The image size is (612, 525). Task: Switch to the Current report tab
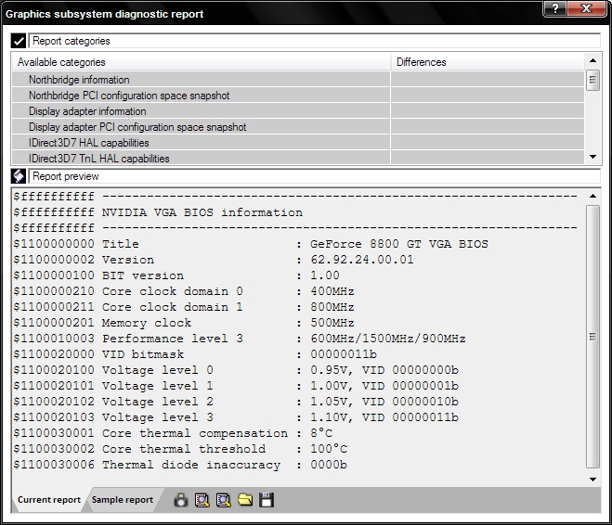point(49,500)
